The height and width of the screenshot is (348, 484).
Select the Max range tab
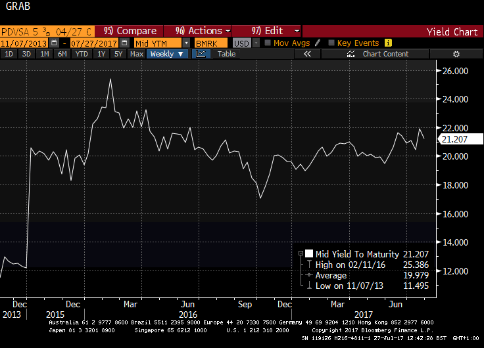(137, 54)
